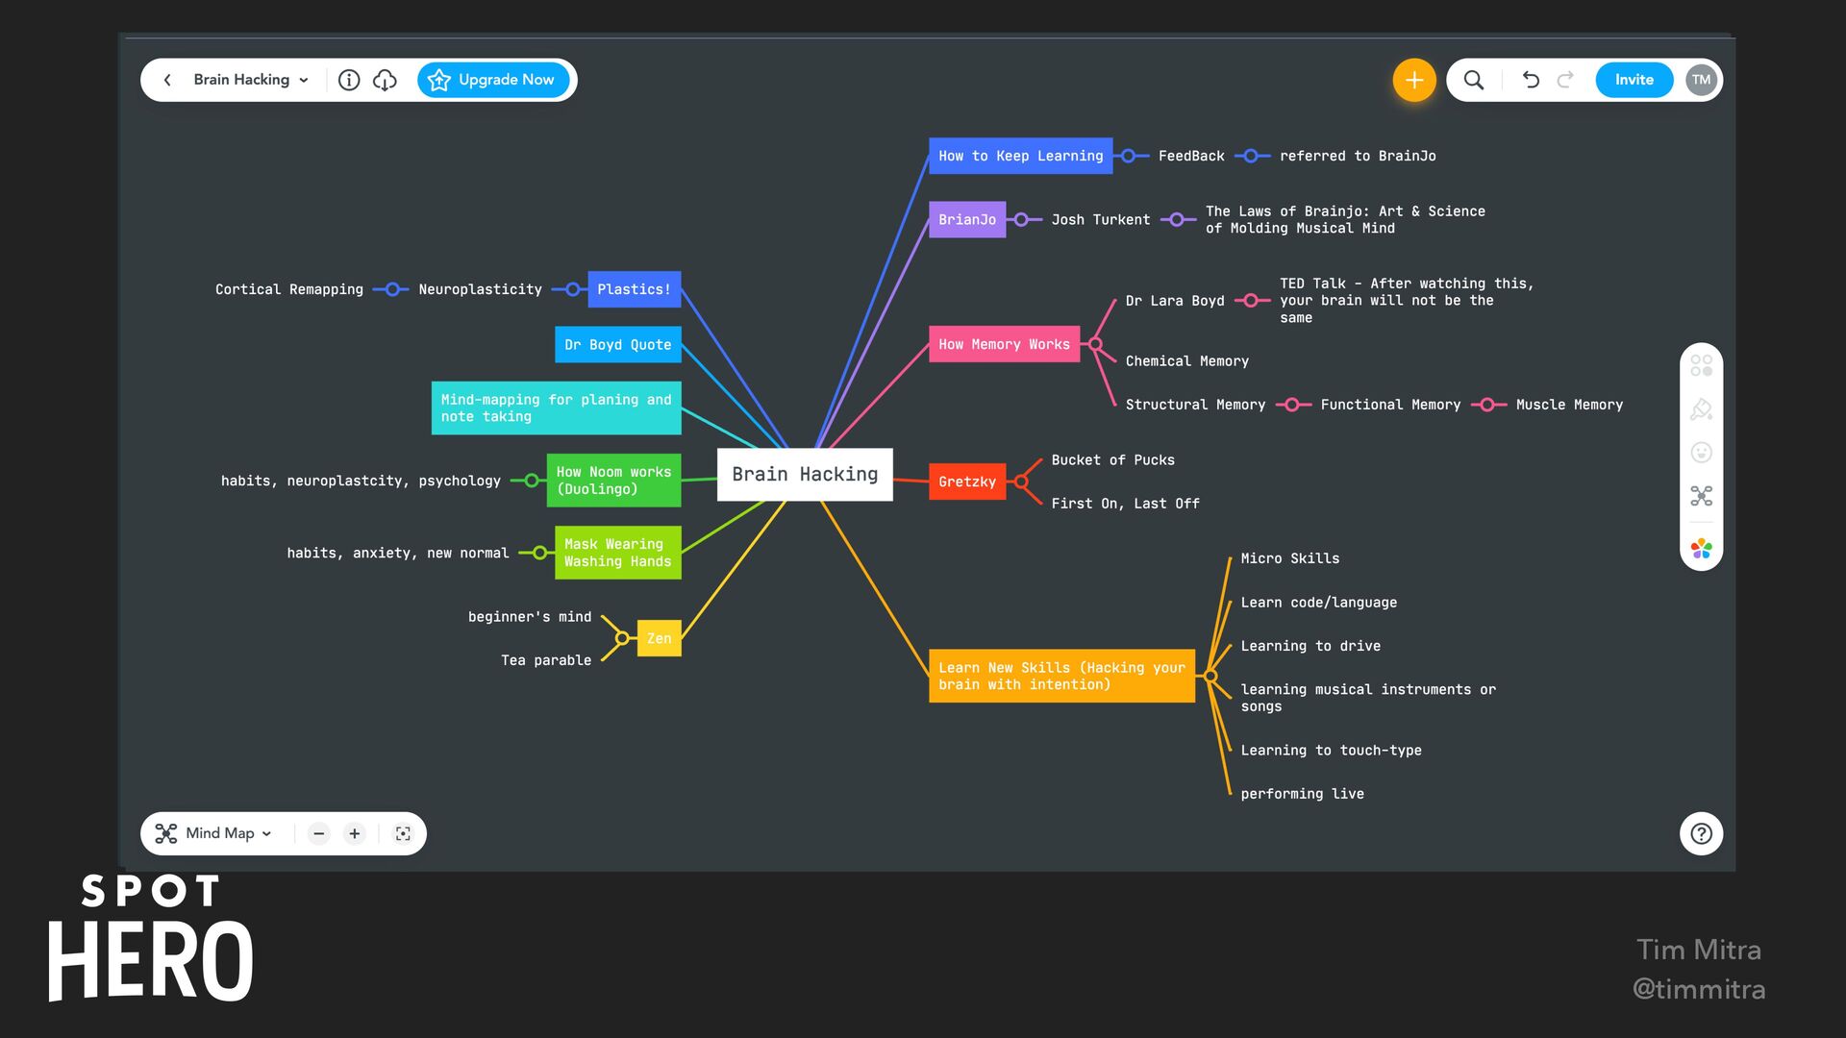
Task: Select the Plastics! blue node
Action: tap(634, 289)
